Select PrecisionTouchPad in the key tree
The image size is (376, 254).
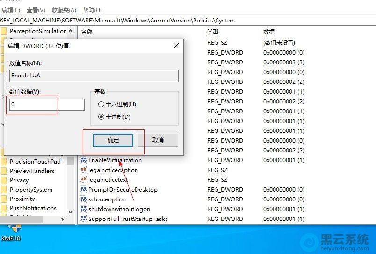point(35,162)
